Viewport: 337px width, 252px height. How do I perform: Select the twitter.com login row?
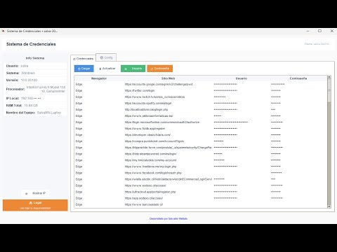point(201,90)
